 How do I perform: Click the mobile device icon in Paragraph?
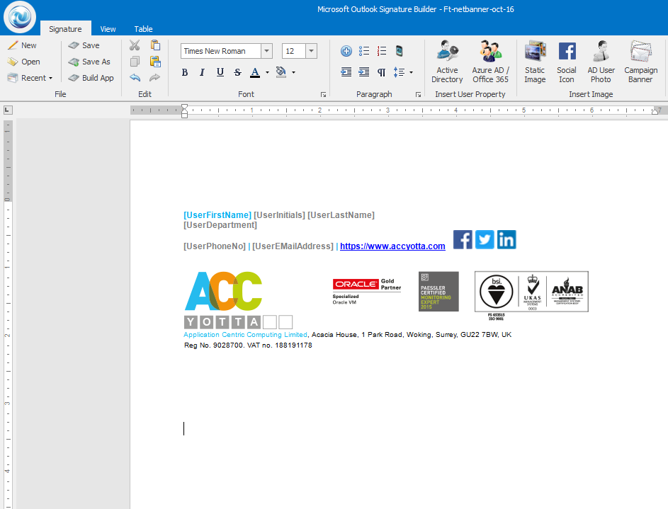[x=400, y=51]
